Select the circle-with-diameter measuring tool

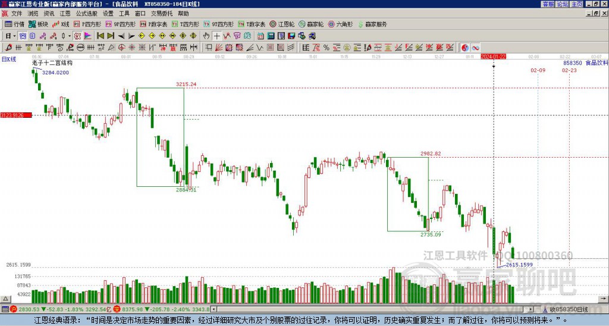(80, 48)
